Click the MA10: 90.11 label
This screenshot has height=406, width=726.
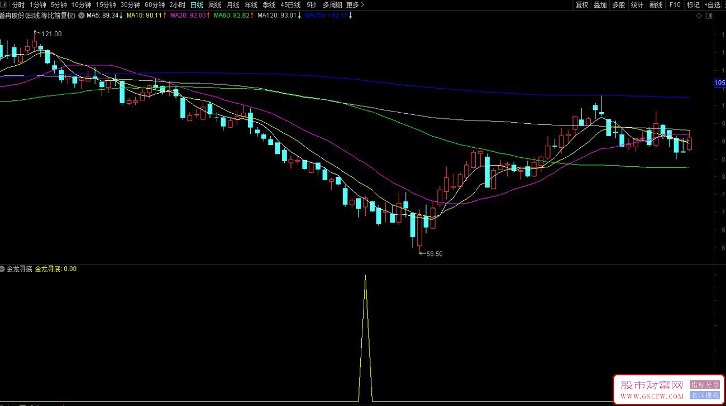click(144, 16)
